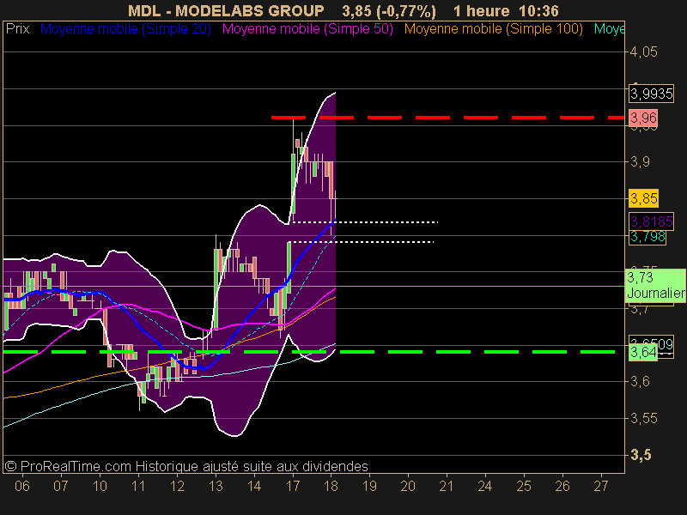This screenshot has height=515, width=687.
Task: Select the 3,85 (-0,77%) quote in header
Action: (x=389, y=10)
